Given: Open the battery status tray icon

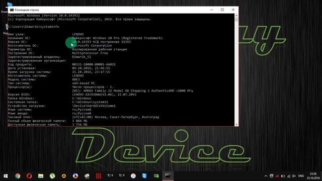Looking at the screenshot, I should tap(283, 176).
